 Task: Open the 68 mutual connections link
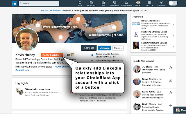click(37, 89)
